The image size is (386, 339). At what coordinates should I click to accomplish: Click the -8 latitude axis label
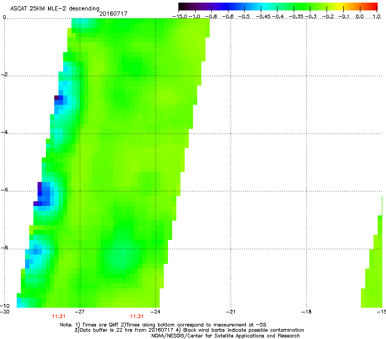[x=4, y=247]
